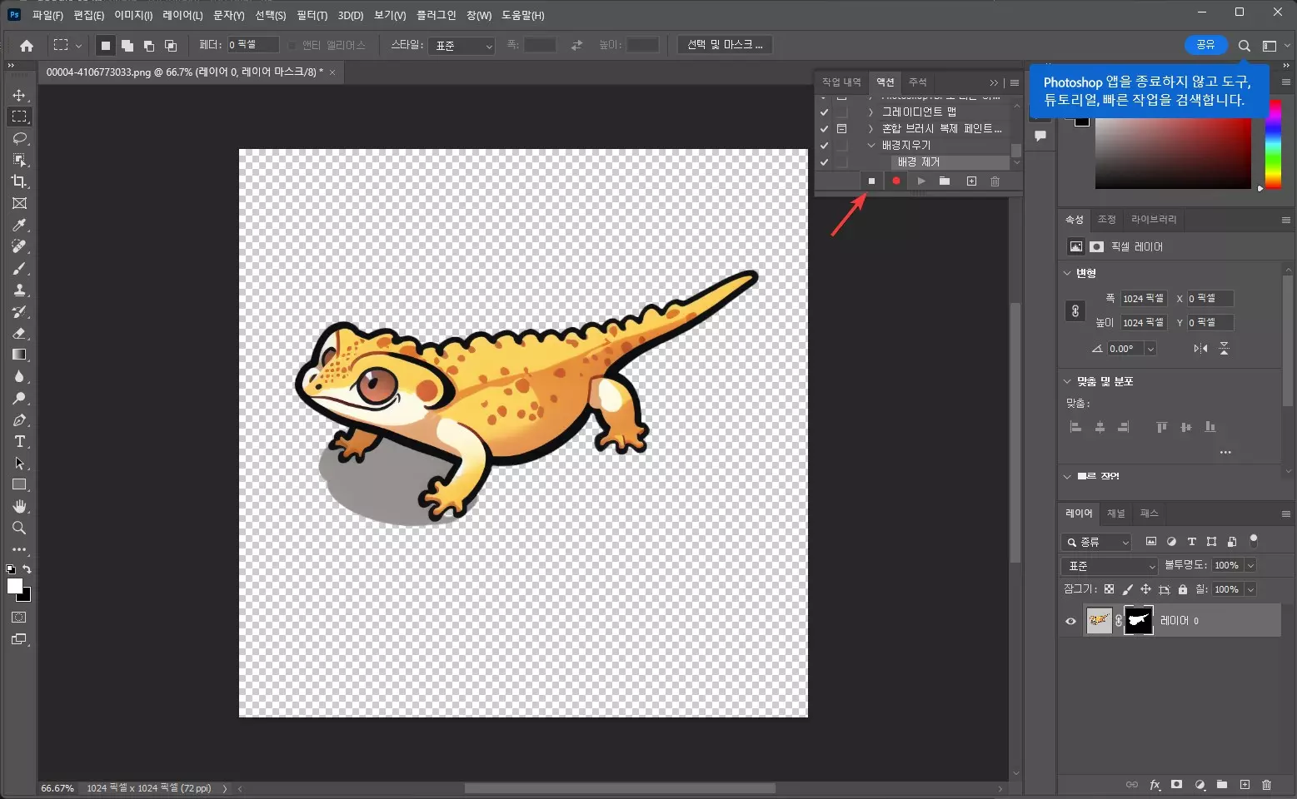Select the Gradient tool

click(19, 355)
